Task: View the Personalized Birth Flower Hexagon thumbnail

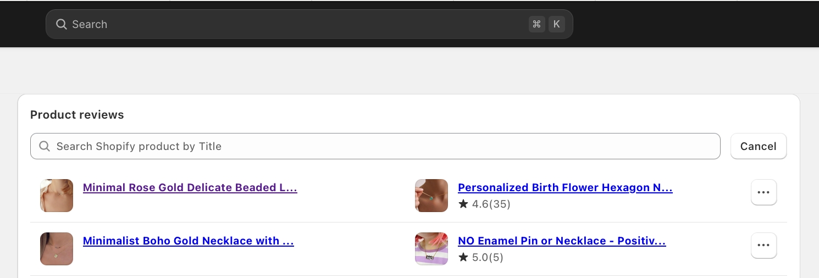Action: coord(431,196)
